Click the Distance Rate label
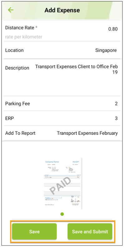The image size is (124, 247). pyautogui.click(x=21, y=28)
